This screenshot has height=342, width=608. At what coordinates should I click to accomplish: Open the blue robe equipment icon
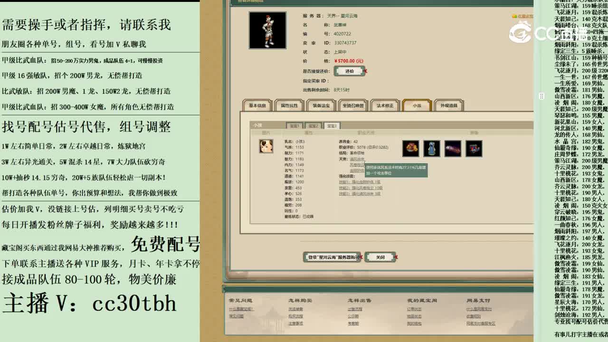(x=432, y=148)
